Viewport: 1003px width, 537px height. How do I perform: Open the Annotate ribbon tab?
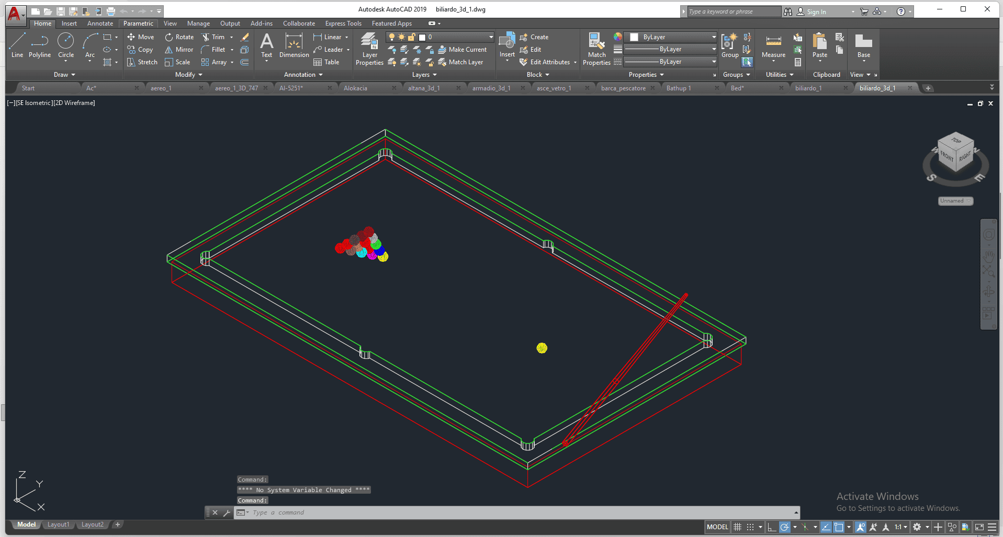(x=100, y=24)
